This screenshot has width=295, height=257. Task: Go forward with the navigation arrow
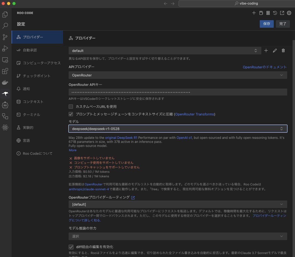point(173,3)
